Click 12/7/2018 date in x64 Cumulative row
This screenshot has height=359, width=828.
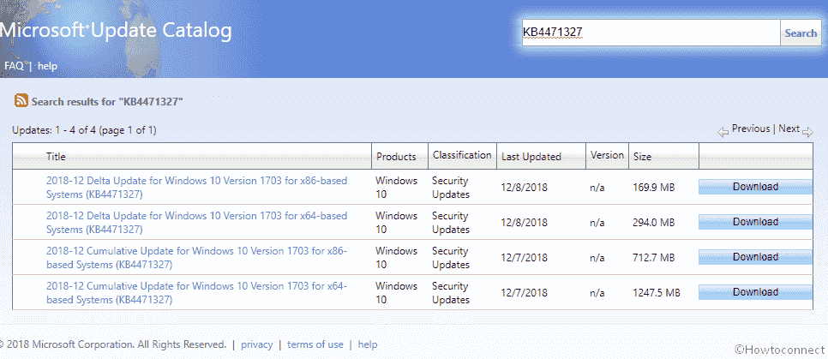[525, 292]
